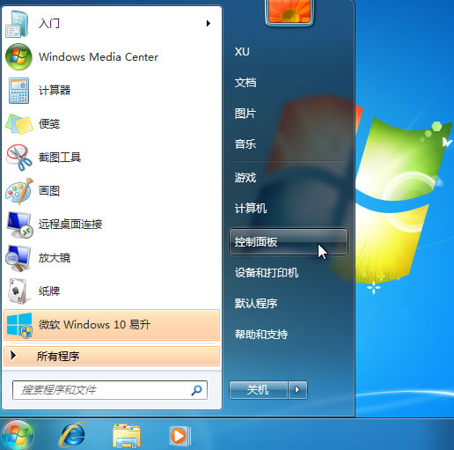
Task: Launch Windows Media Player from the taskbar
Action: 180,436
